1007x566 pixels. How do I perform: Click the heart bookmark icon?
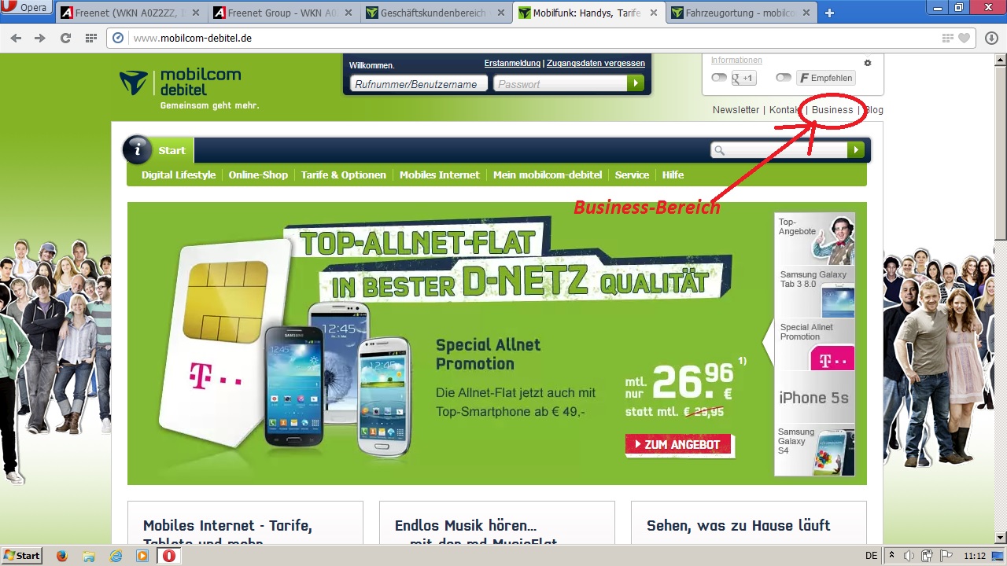(x=965, y=38)
